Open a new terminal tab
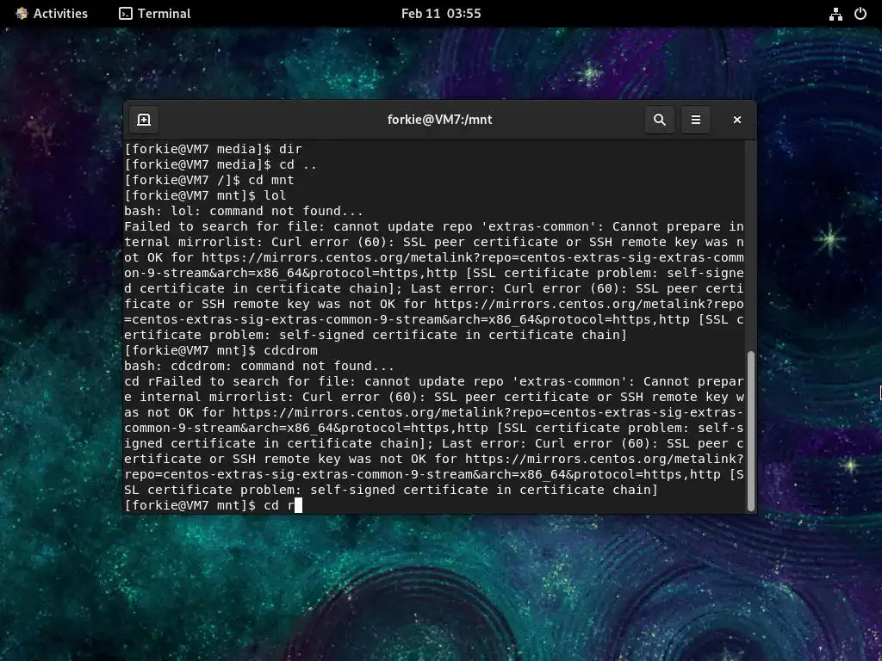Screen dimensions: 882x661 pos(144,120)
